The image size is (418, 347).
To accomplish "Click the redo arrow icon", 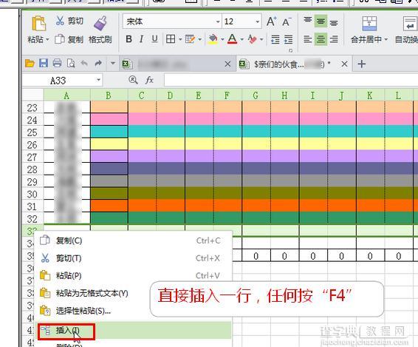I will point(98,64).
